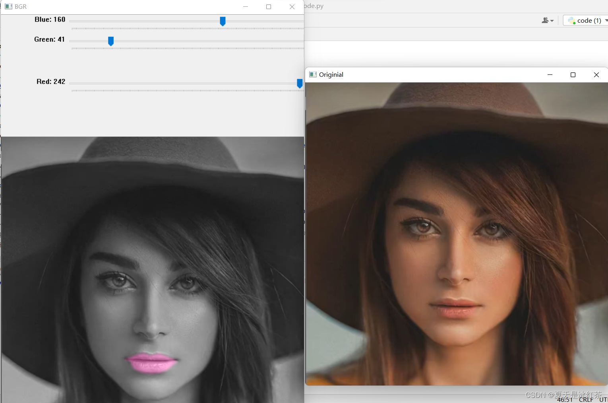The image size is (608, 403).
Task: Click the Originial window title icon
Action: (313, 74)
